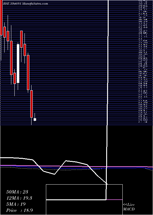Screen dimensions: 153x215
Task: Click the tall white bullish candlestick
Action: coord(18,64)
